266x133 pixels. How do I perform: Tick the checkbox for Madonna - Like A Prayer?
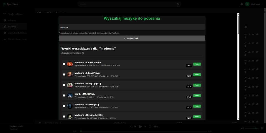[x=64, y=74]
